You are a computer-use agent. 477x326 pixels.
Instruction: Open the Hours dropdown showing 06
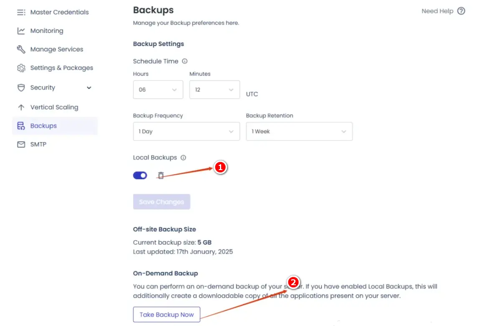(158, 90)
